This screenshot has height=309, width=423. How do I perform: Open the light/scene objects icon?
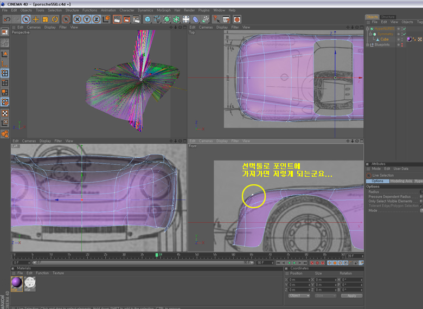coord(186,20)
